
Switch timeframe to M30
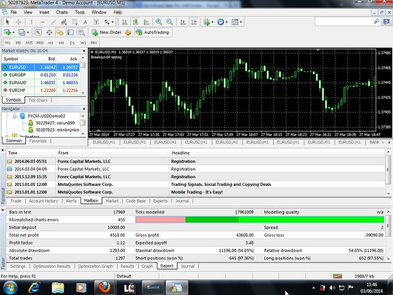click(40, 43)
